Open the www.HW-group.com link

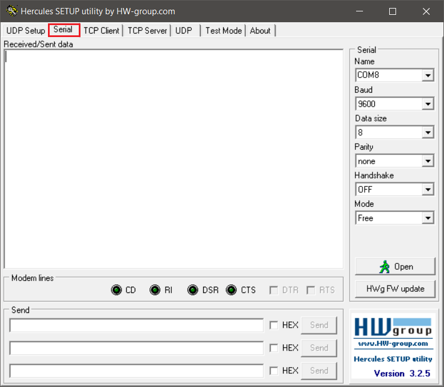pos(393,344)
